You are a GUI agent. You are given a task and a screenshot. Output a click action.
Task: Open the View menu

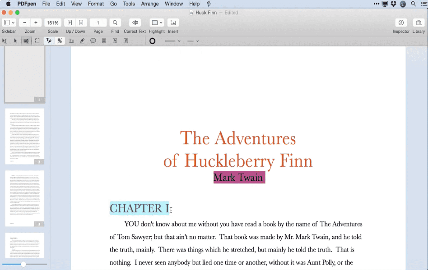pyautogui.click(x=76, y=4)
